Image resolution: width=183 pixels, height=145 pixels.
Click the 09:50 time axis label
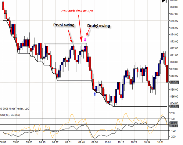point(95,142)
